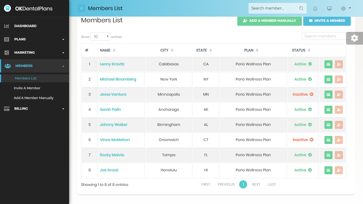Click orange user icon for Jesse Ventura row
This screenshot has height=204, width=363.
pyautogui.click(x=339, y=95)
